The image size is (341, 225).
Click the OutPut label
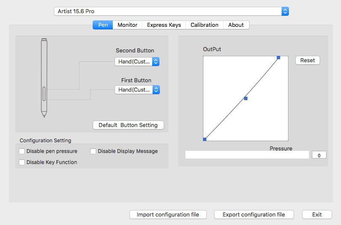[212, 49]
